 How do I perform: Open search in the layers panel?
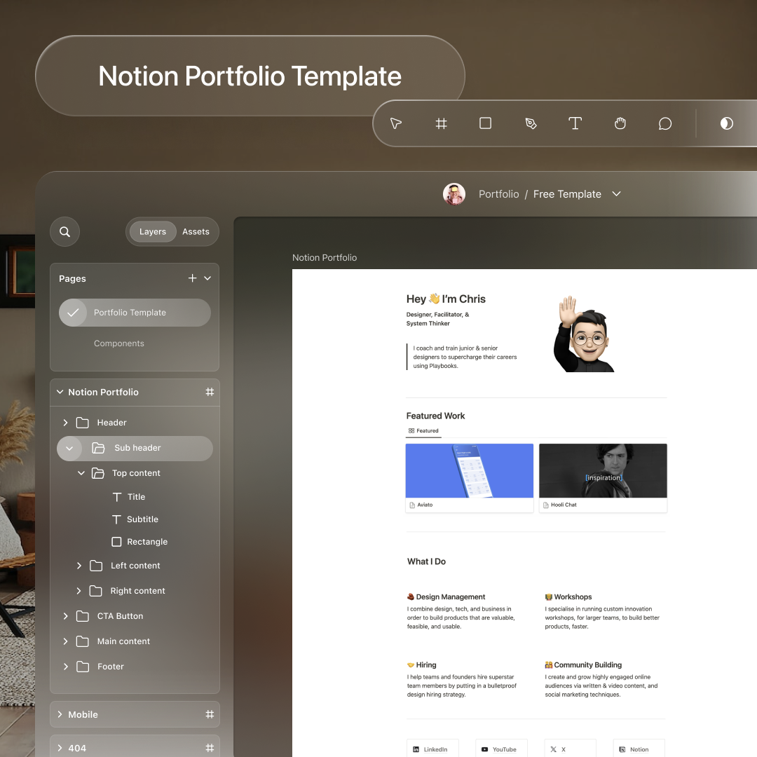point(64,231)
